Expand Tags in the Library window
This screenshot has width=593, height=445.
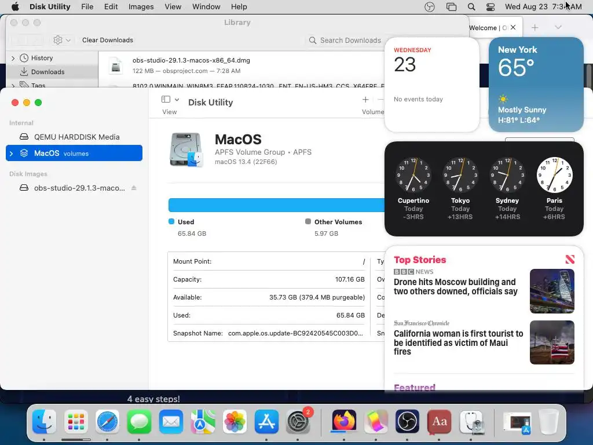[13, 86]
